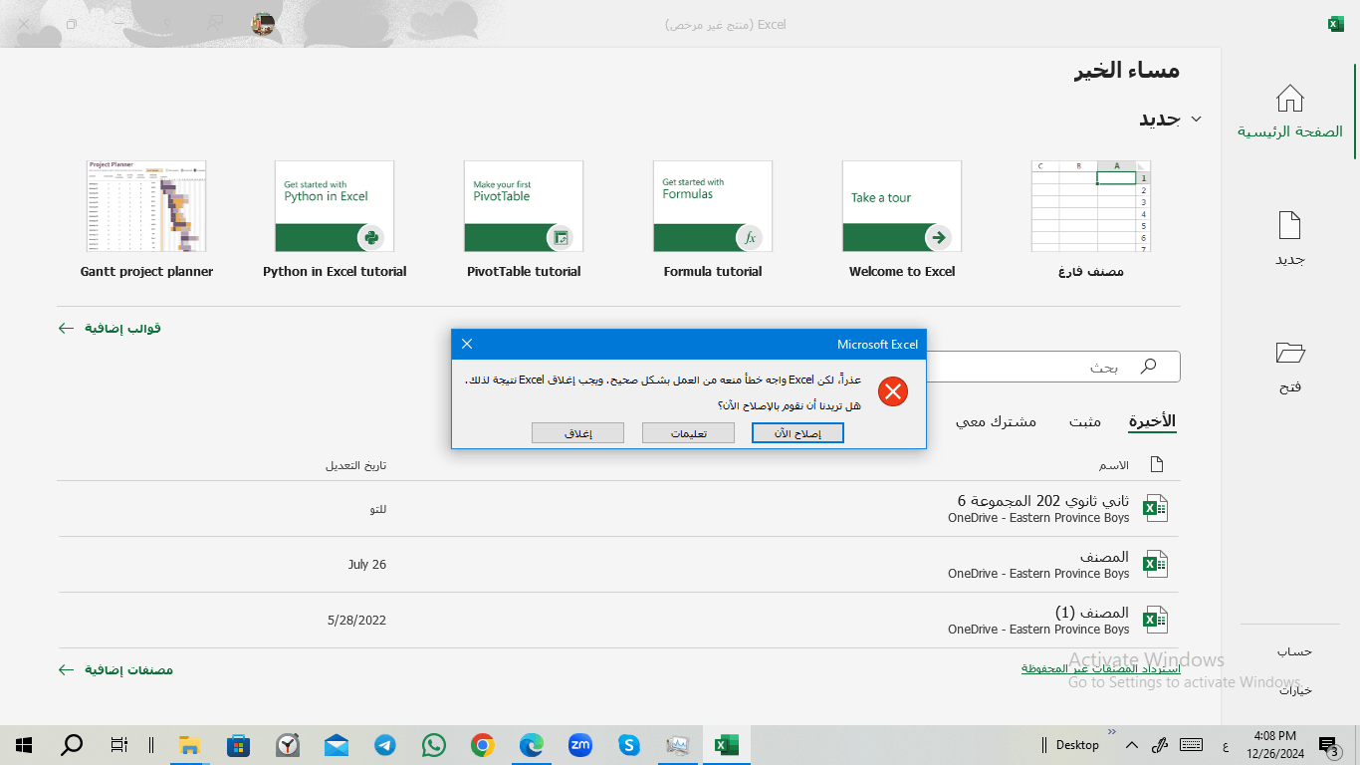The height and width of the screenshot is (765, 1360).
Task: Click the Excel logo in the title bar
Action: pos(1336,24)
